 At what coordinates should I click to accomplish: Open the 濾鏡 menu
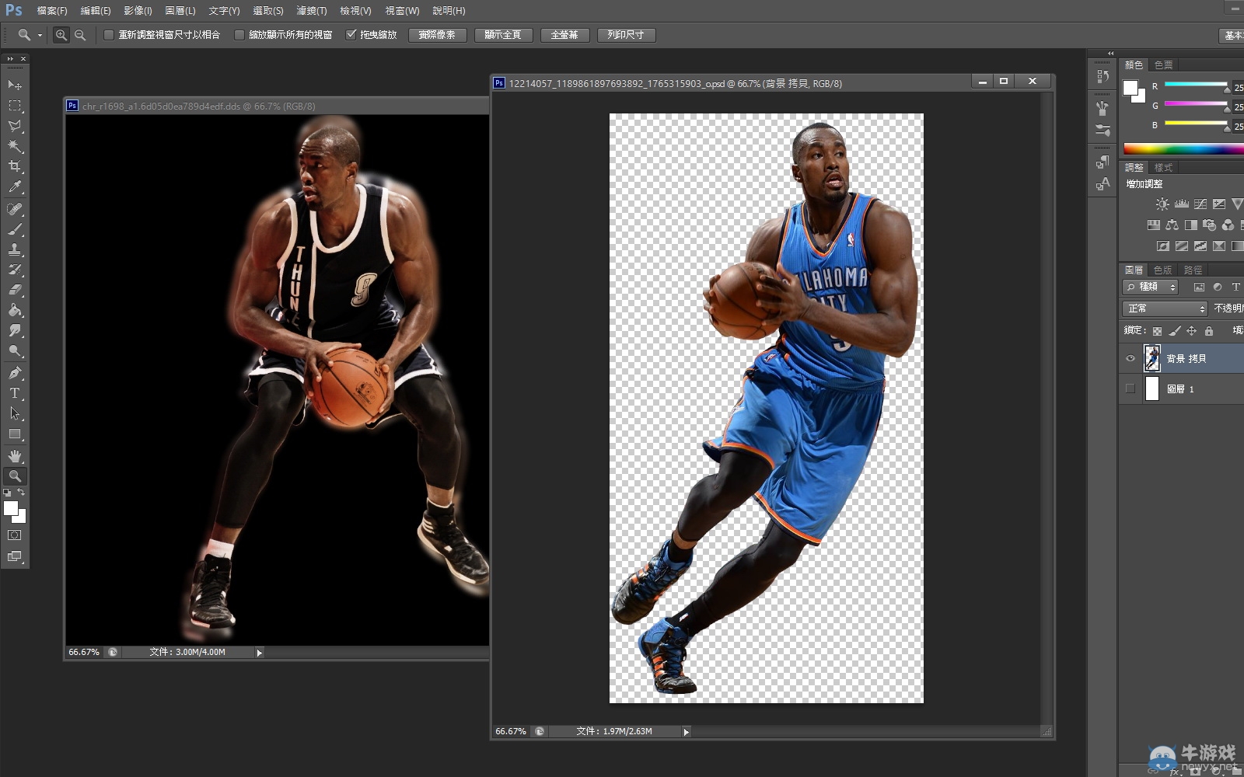(311, 11)
